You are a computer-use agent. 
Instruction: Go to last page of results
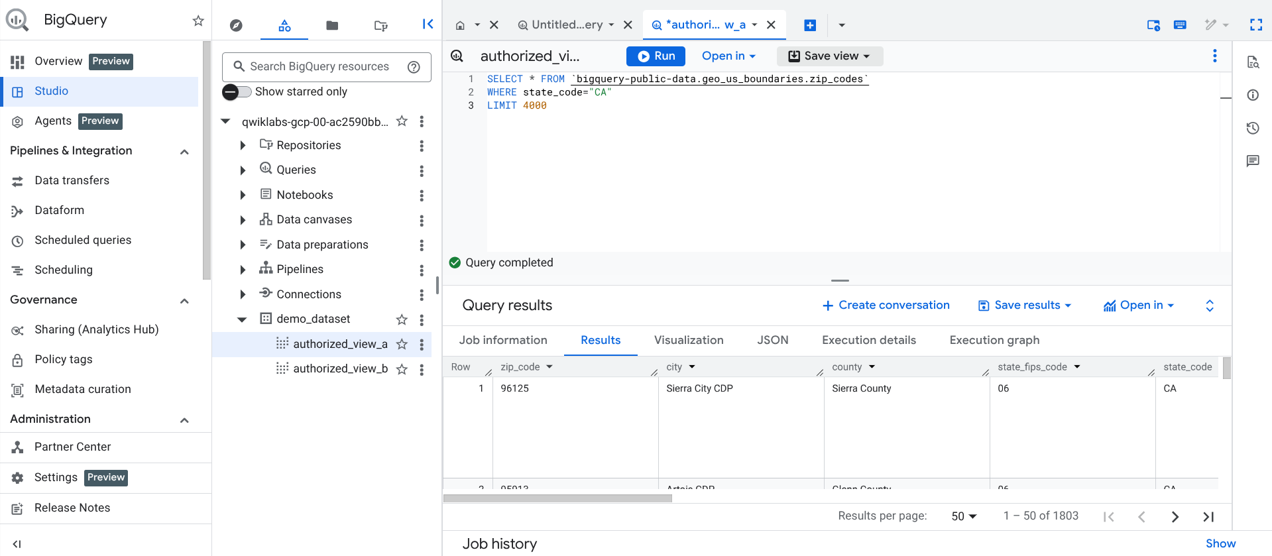point(1208,516)
